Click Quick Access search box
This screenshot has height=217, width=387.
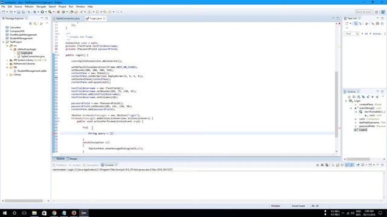[363, 12]
